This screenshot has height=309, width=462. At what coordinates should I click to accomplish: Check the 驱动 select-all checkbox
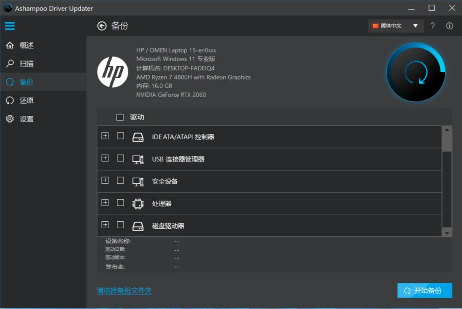[x=120, y=117]
